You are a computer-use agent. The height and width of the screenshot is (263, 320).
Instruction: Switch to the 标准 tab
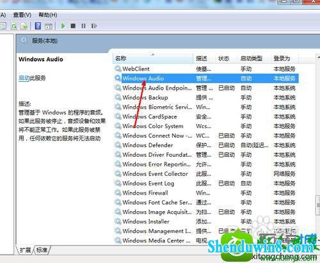coord(42,250)
